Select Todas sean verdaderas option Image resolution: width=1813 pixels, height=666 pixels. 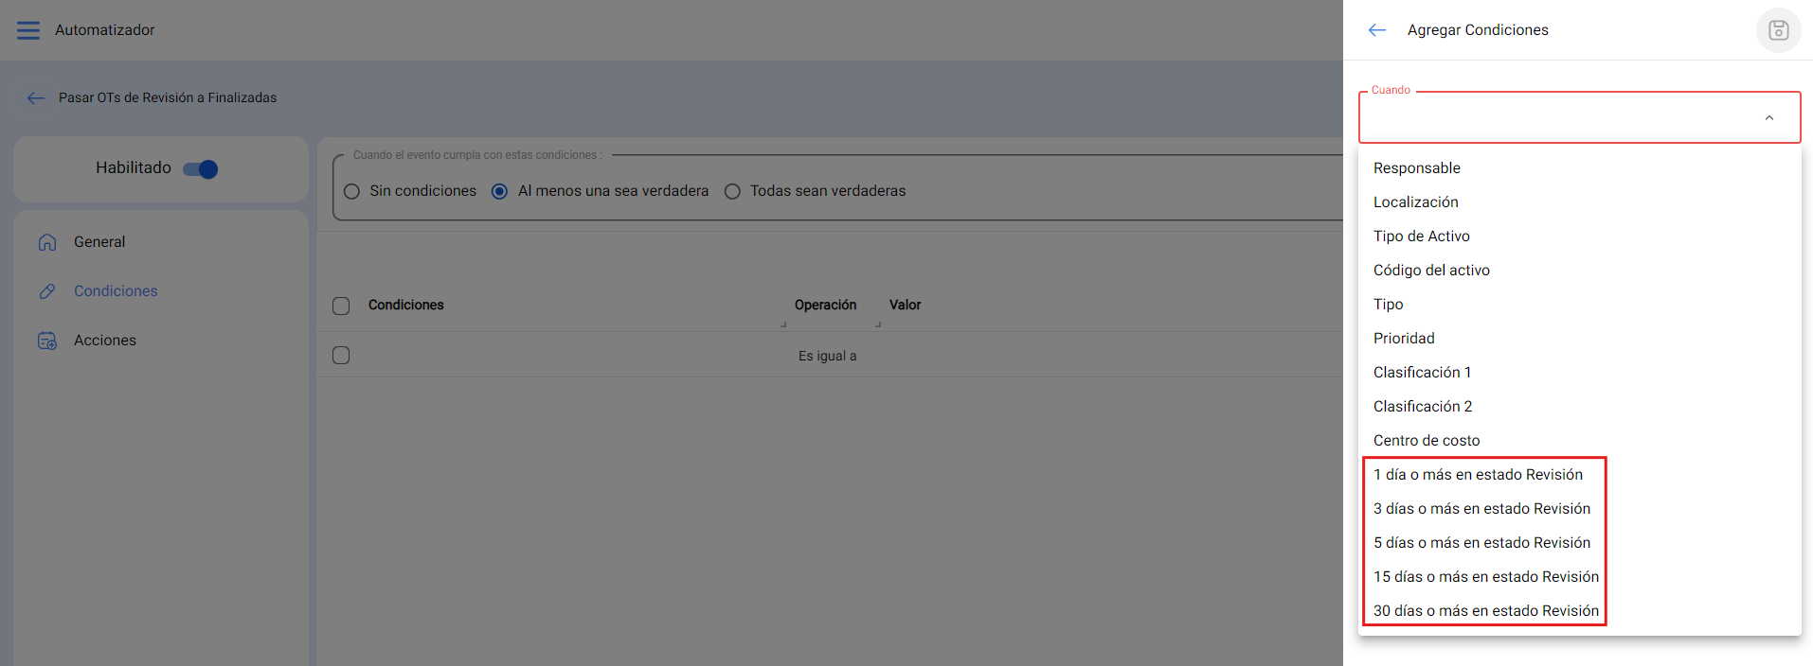click(732, 191)
